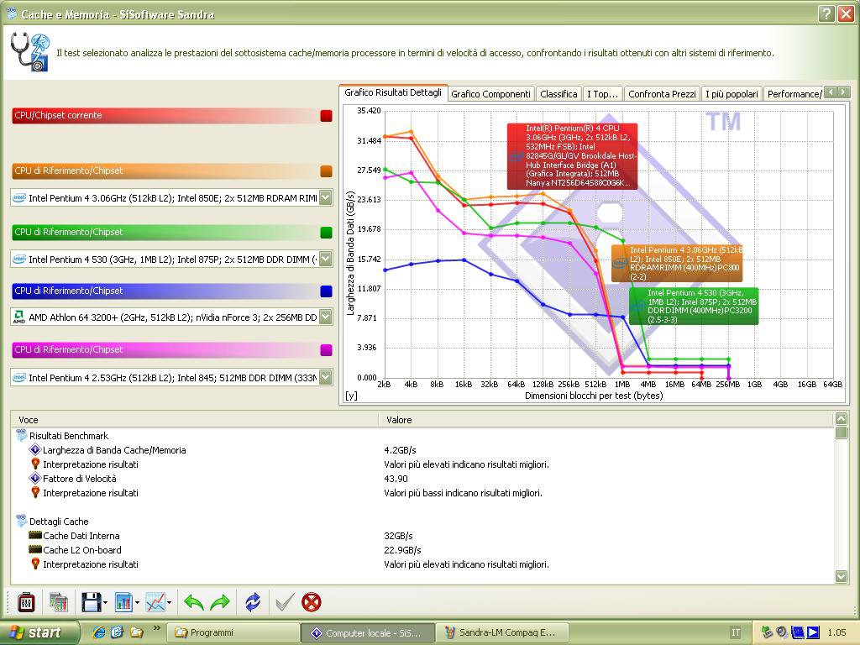Click the bar chart type icon
The image size is (860, 645).
click(123, 602)
